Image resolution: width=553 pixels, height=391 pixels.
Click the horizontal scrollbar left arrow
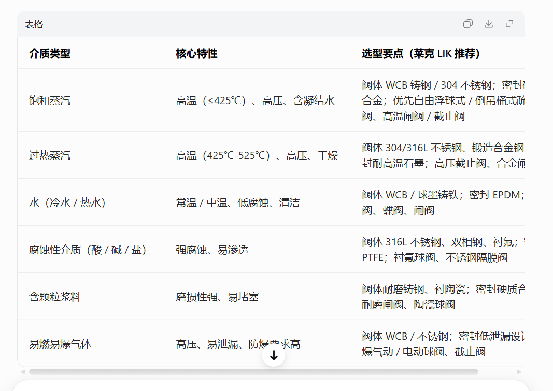click(x=23, y=372)
